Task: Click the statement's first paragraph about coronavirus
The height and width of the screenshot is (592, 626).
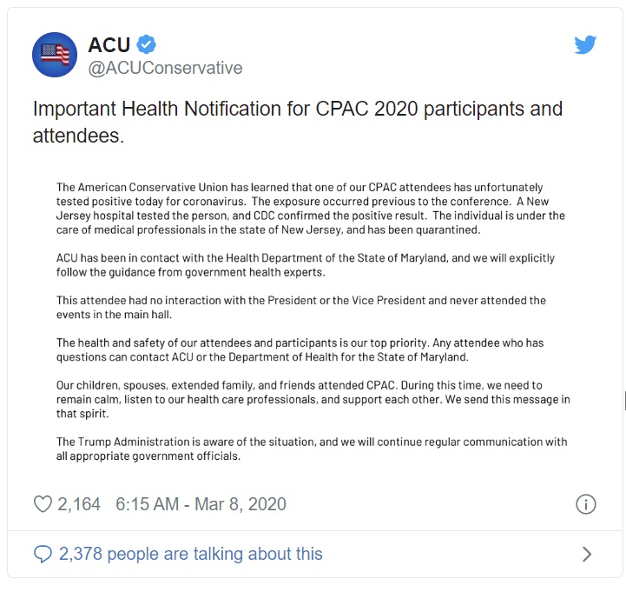Action: coord(311,209)
